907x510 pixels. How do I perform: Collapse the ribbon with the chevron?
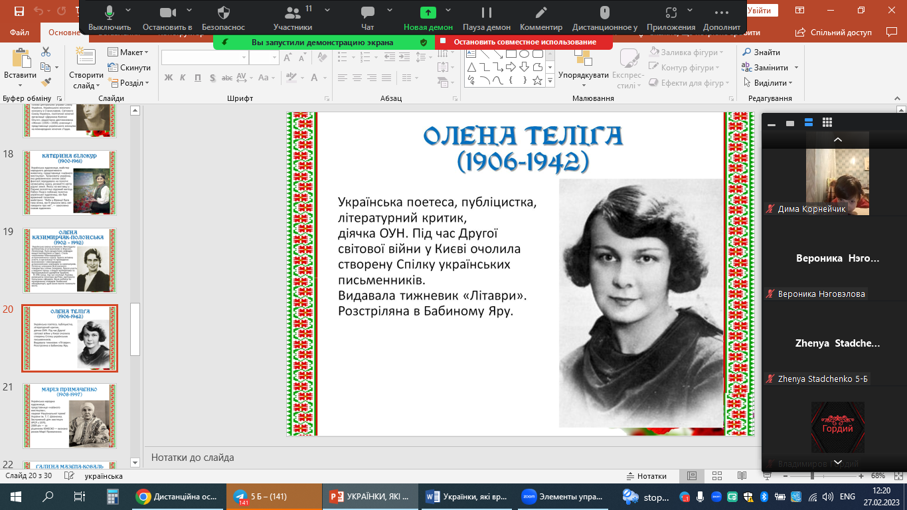point(898,98)
